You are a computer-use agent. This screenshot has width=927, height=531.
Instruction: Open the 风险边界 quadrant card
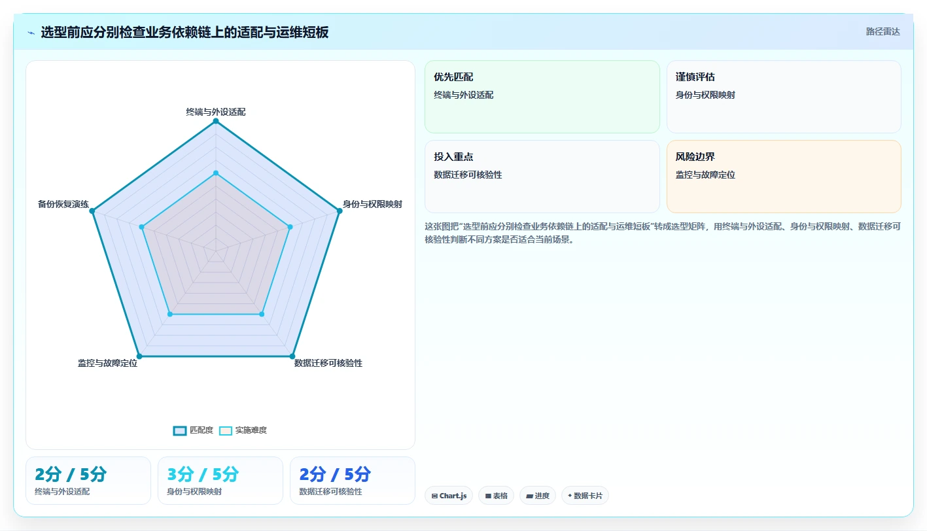tap(784, 177)
